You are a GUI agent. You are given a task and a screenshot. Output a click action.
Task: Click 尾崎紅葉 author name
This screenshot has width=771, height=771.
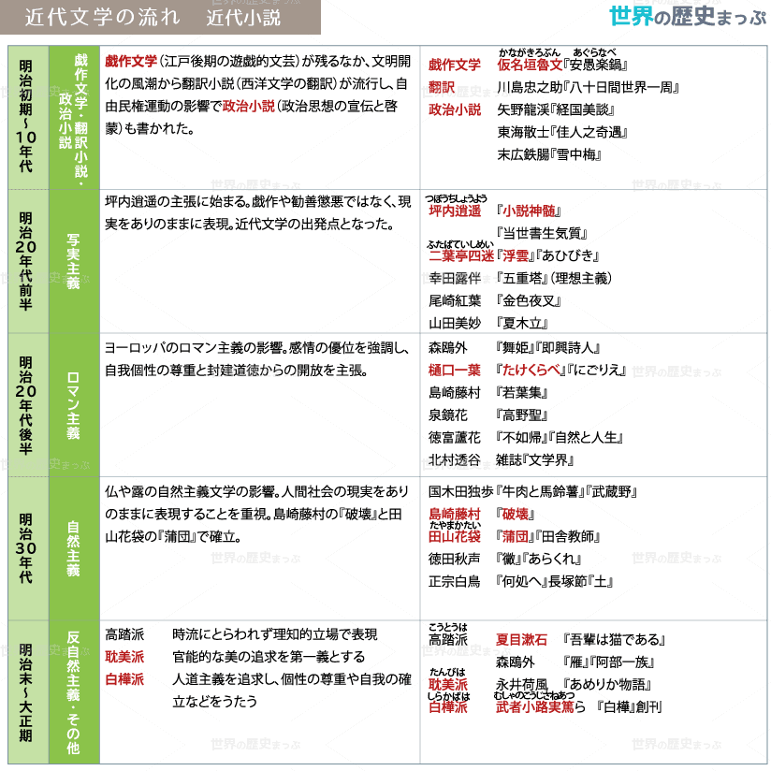(x=455, y=300)
